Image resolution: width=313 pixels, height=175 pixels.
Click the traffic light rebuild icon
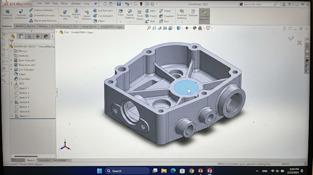tap(141, 4)
